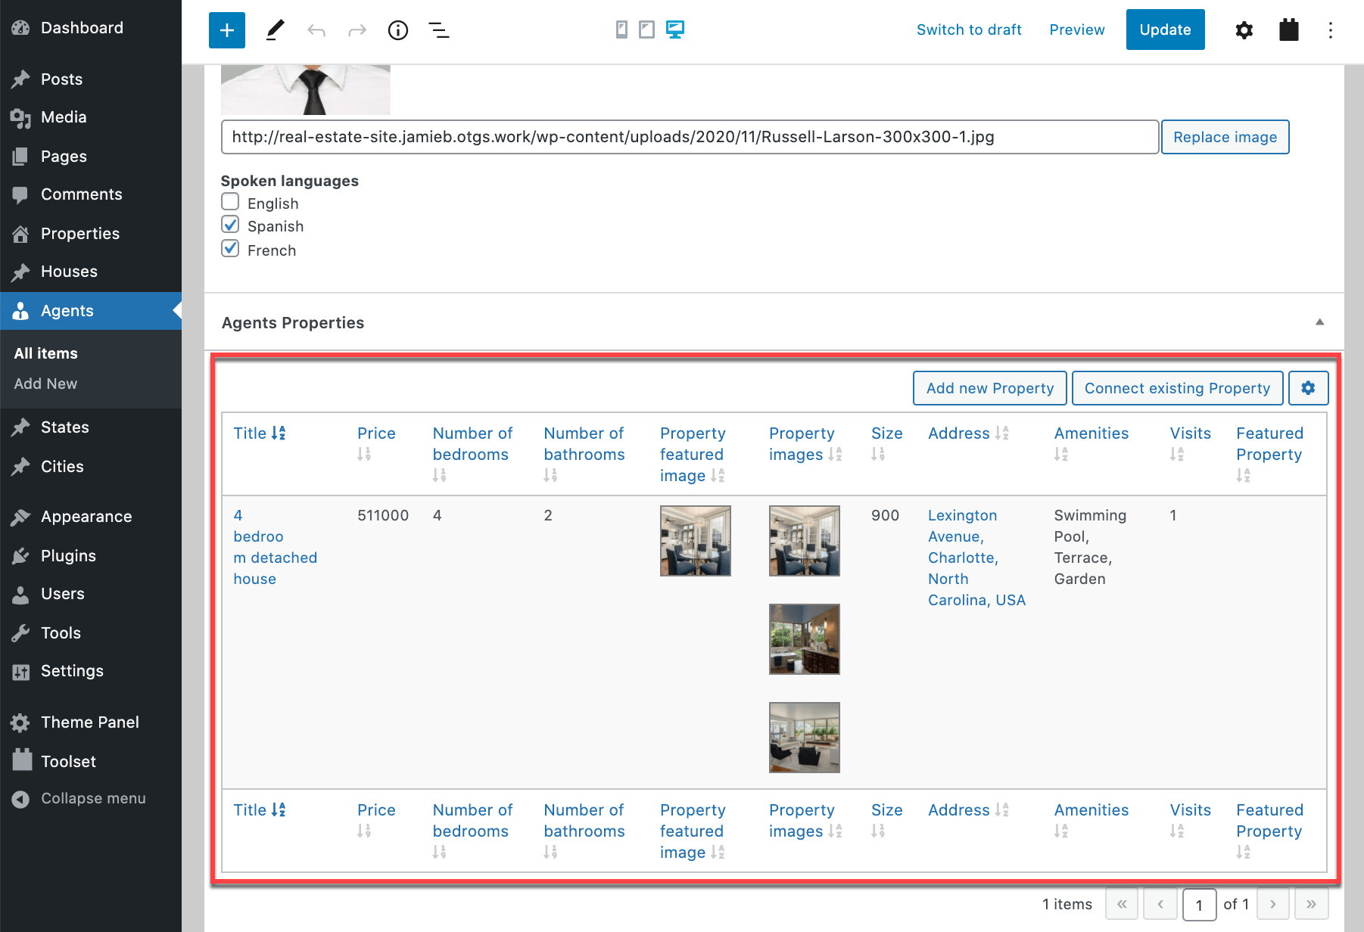Viewport: 1364px width, 932px height.
Task: Open Media menu item
Action: (64, 117)
